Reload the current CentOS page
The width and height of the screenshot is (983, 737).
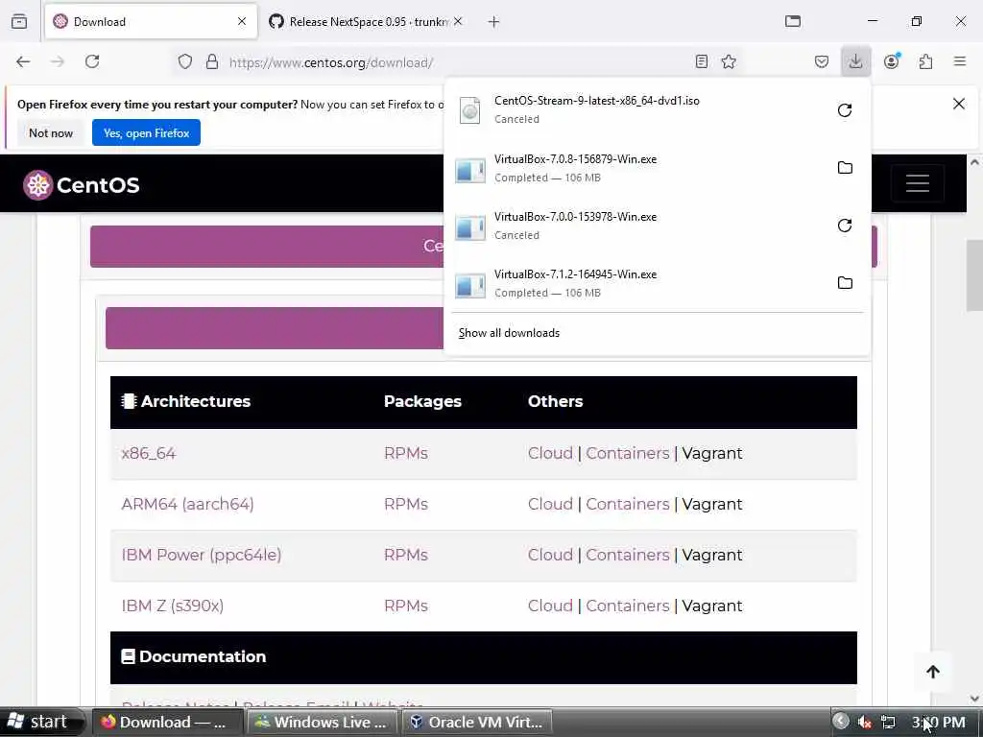coord(92,61)
